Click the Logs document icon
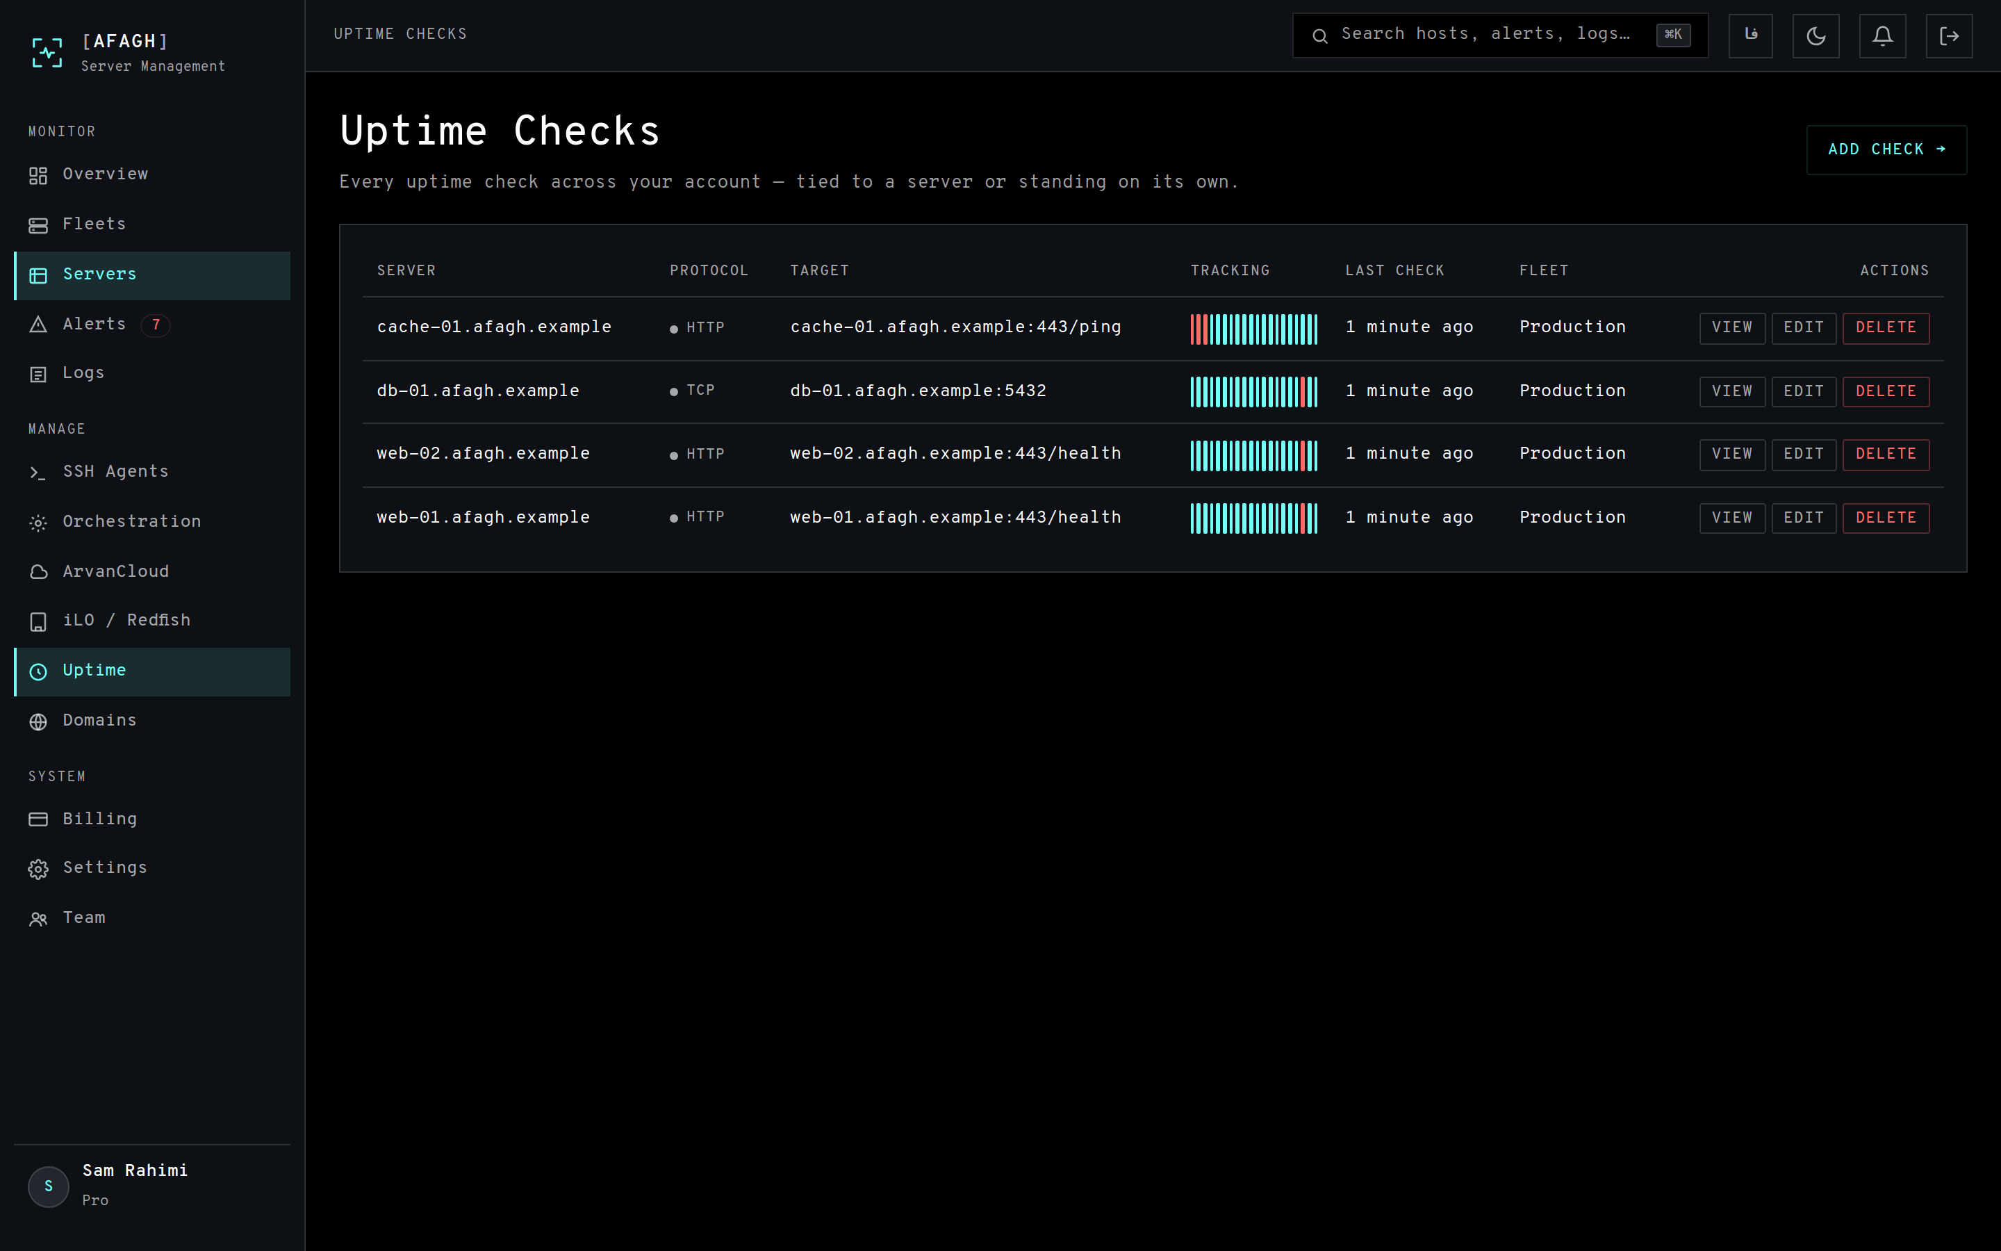This screenshot has width=2001, height=1251. [38, 374]
